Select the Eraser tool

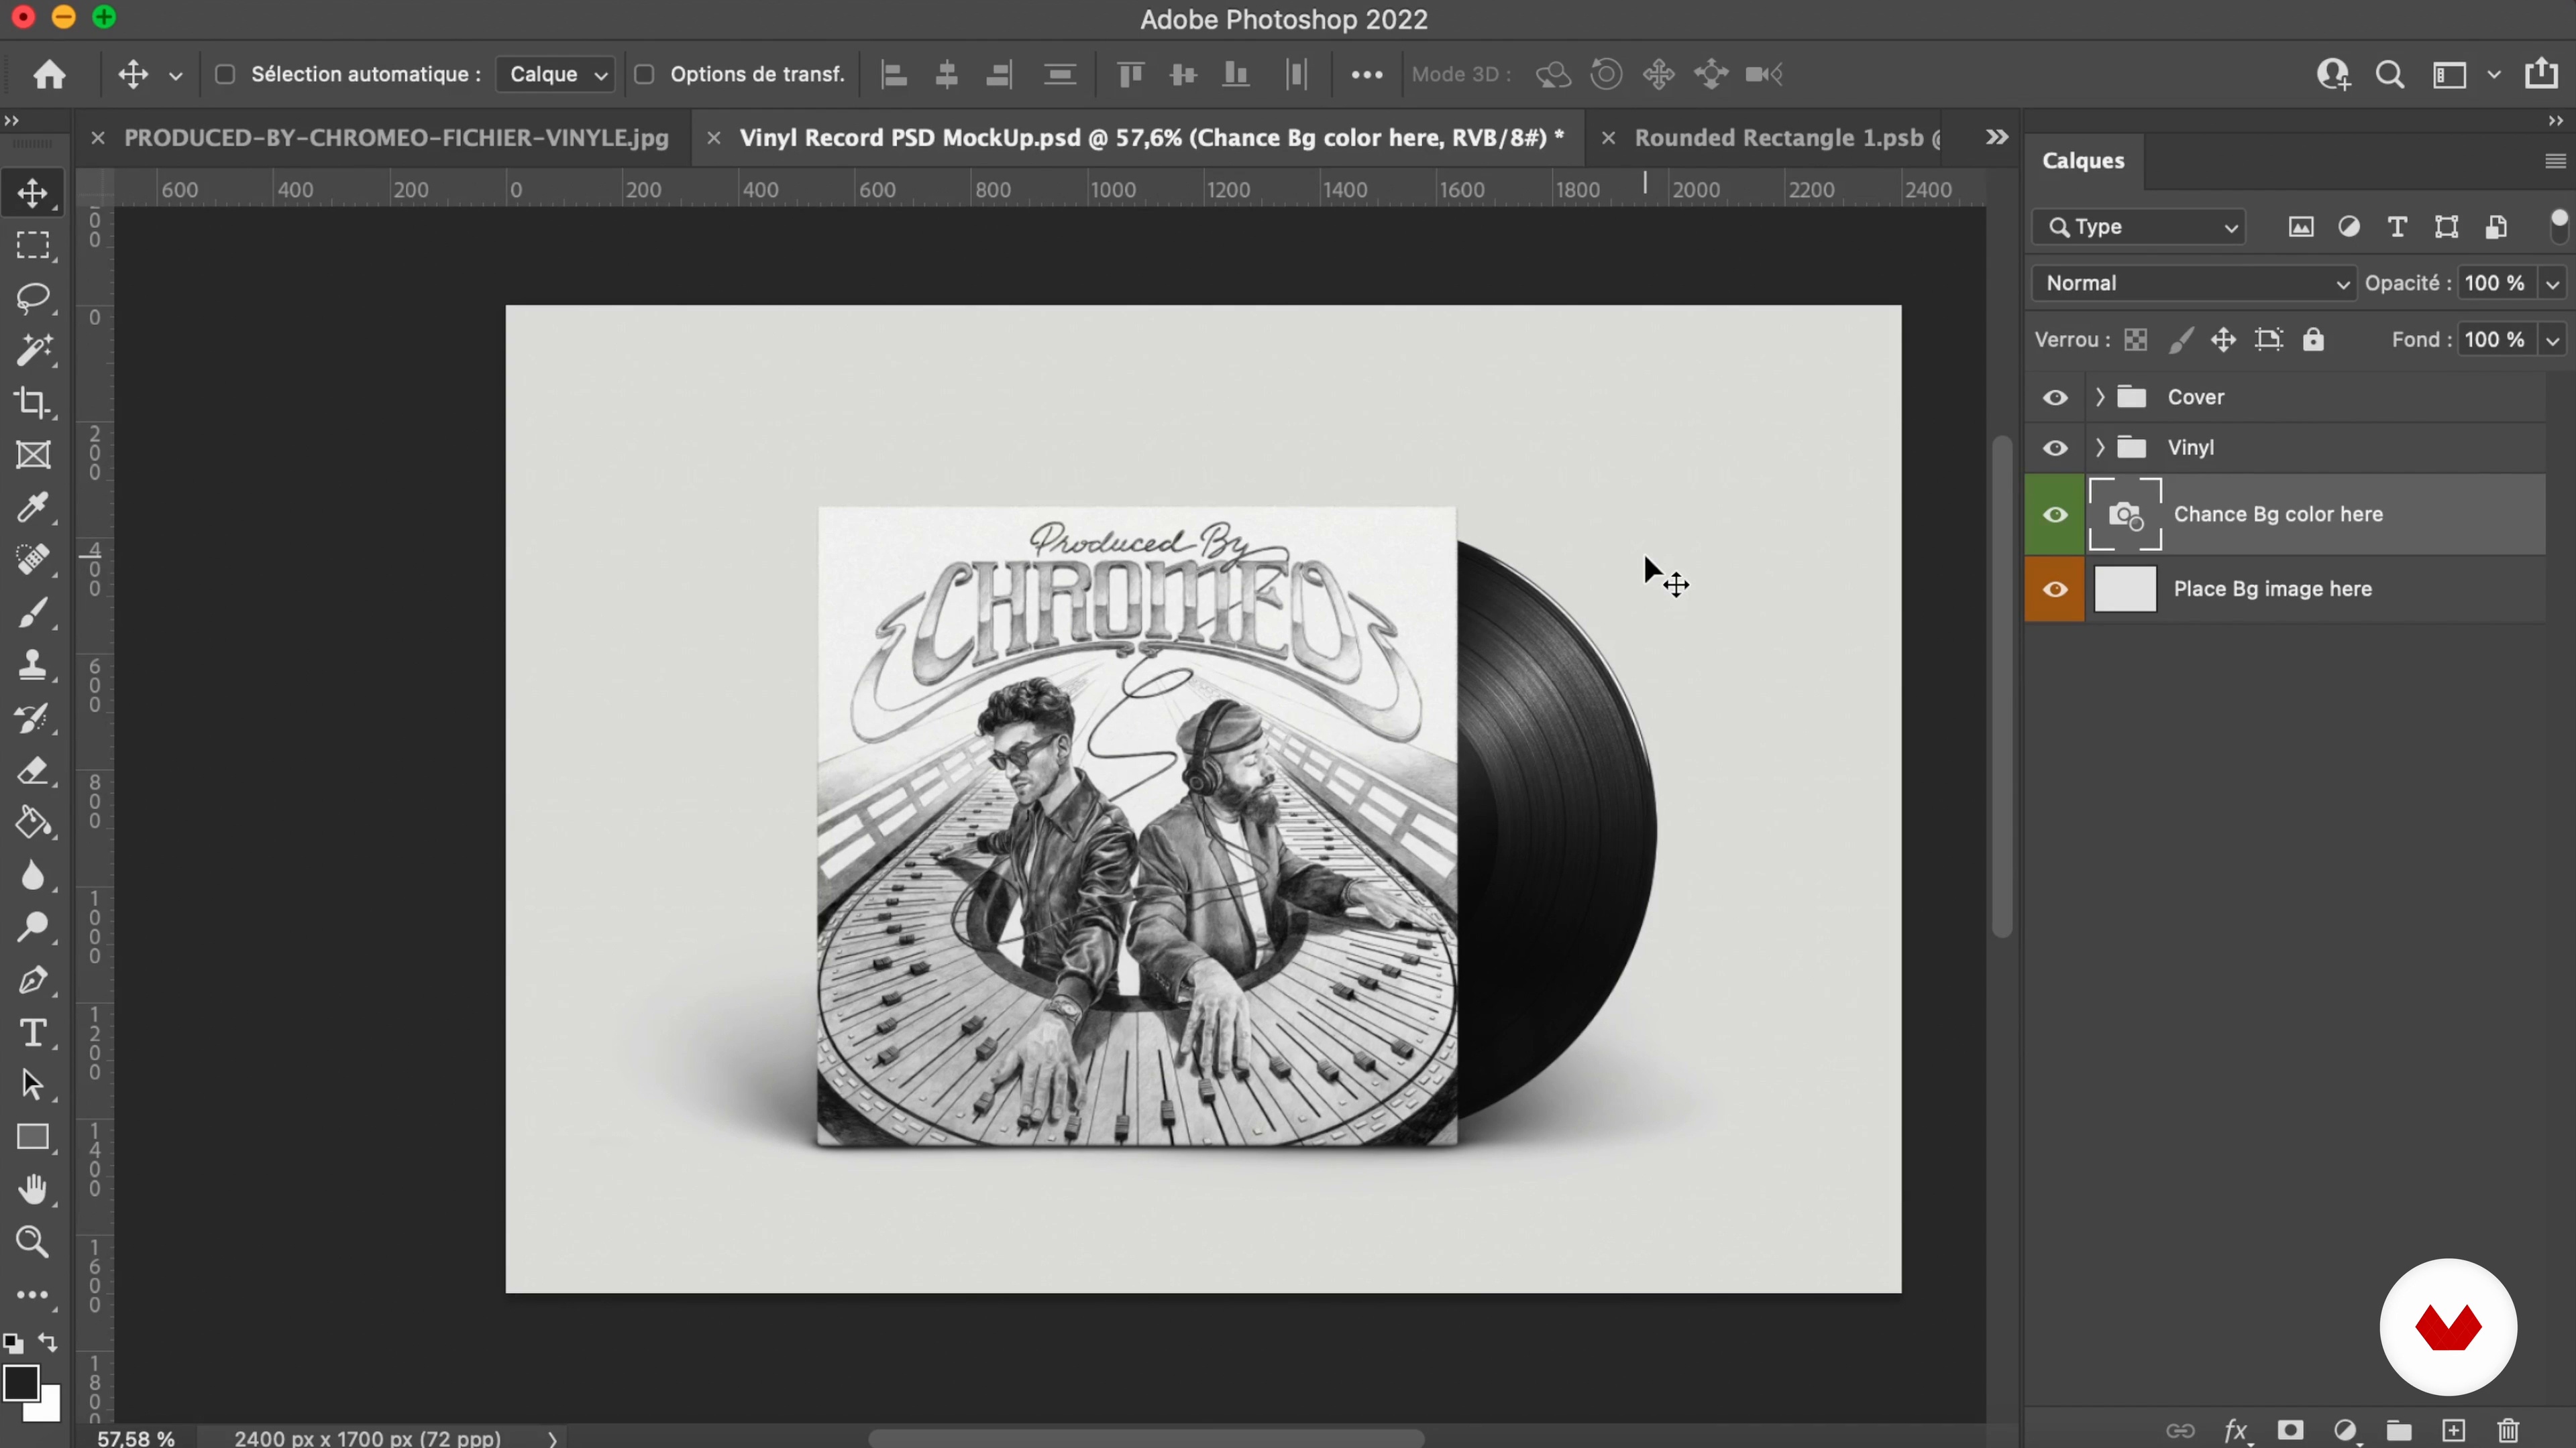click(x=32, y=770)
